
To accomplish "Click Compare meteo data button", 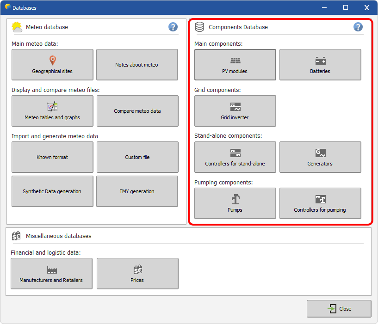I will 137,111.
